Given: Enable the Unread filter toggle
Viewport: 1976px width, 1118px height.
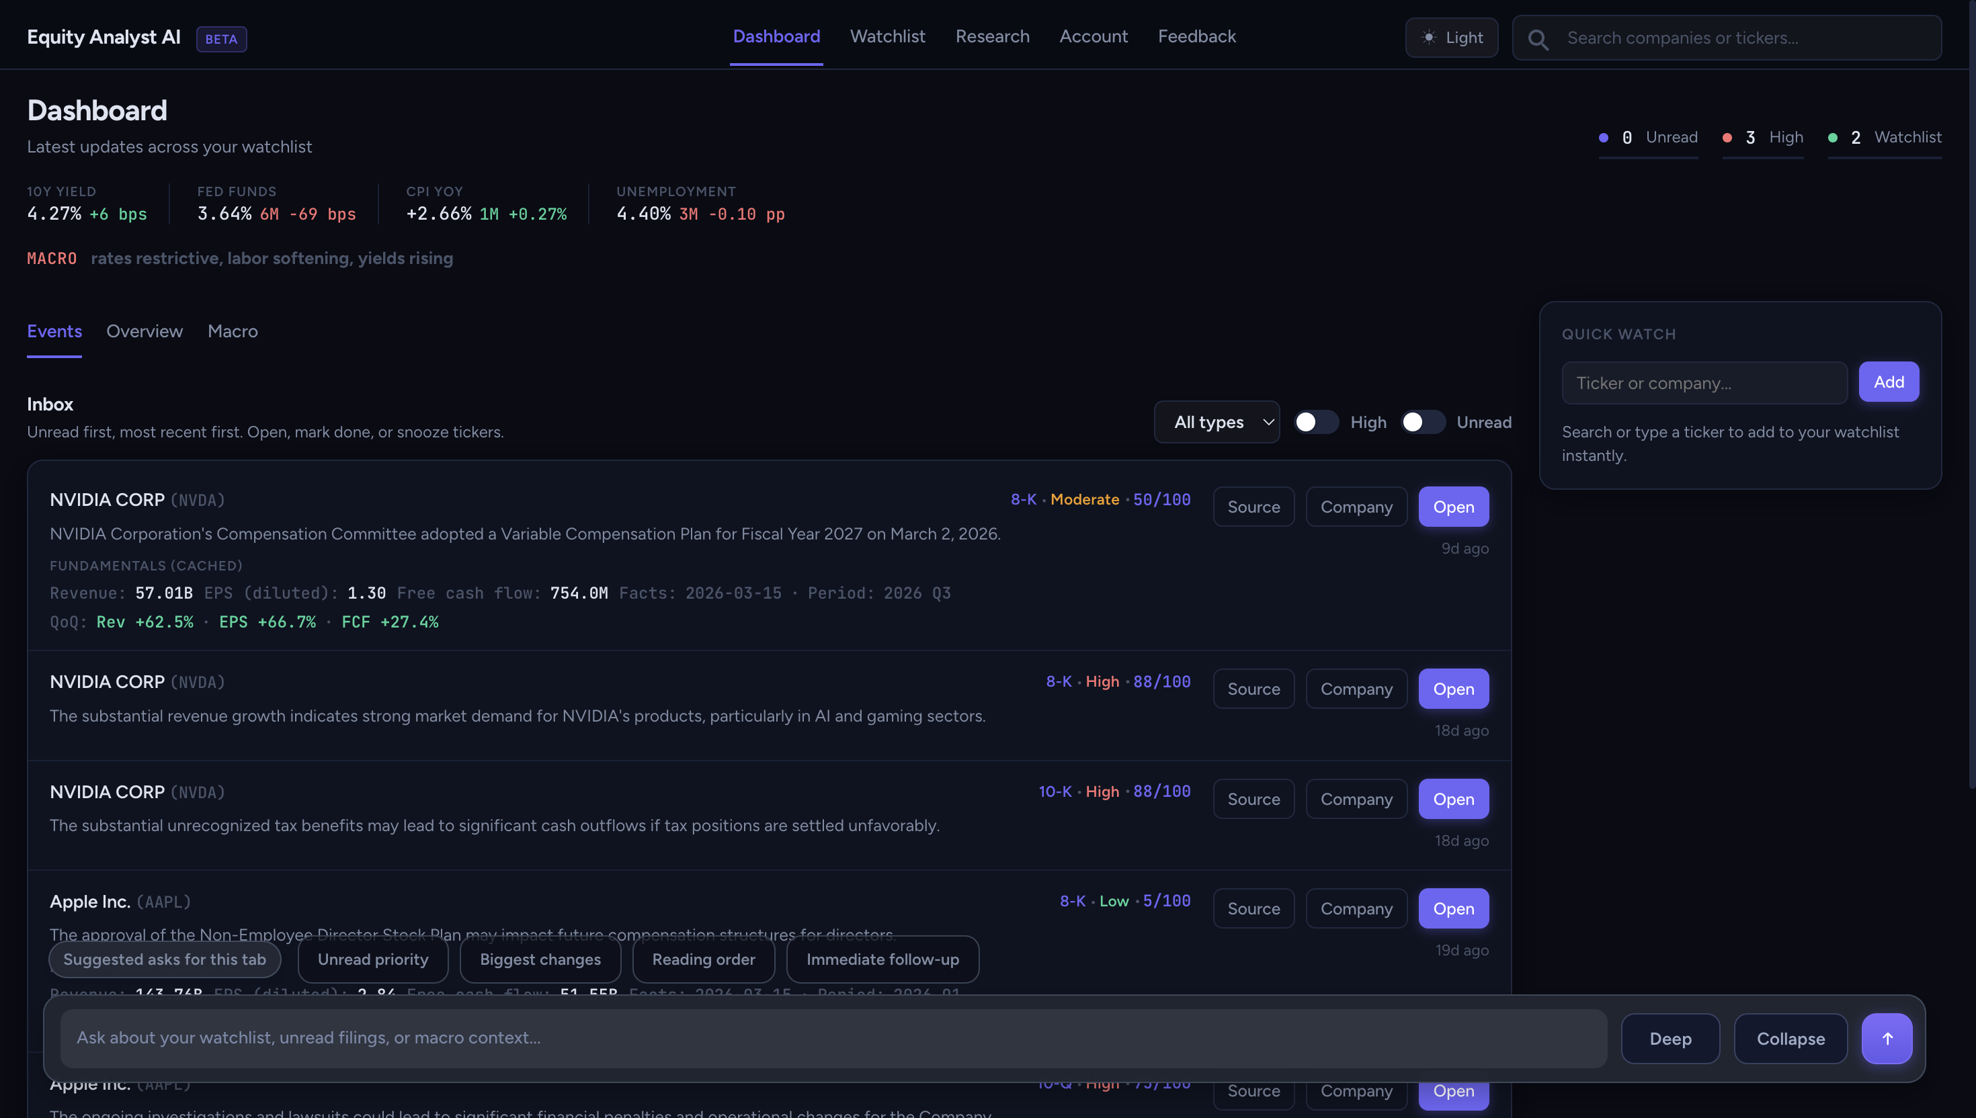Looking at the screenshot, I should tap(1422, 421).
